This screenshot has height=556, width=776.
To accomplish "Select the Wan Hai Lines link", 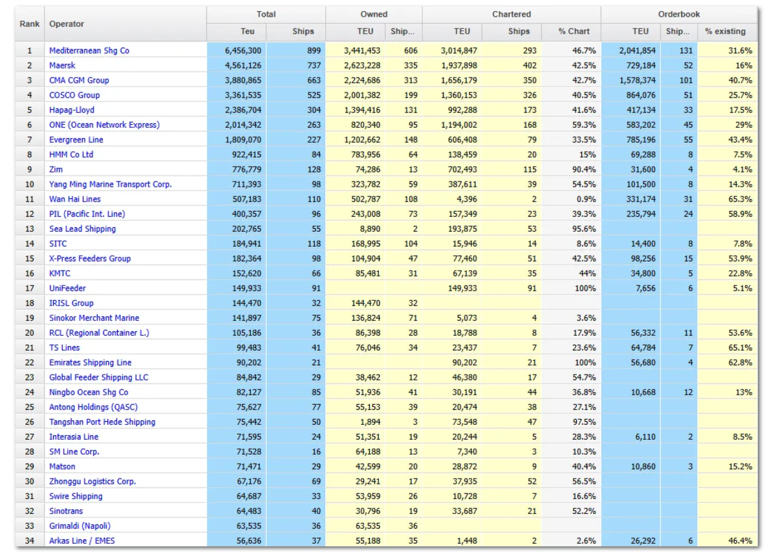I will [x=75, y=199].
